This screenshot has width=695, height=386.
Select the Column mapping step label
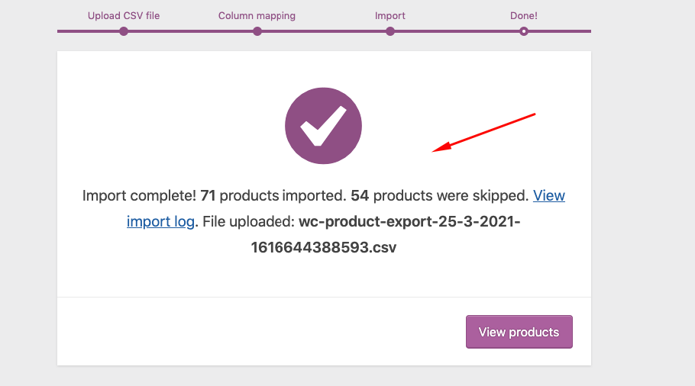coord(257,15)
